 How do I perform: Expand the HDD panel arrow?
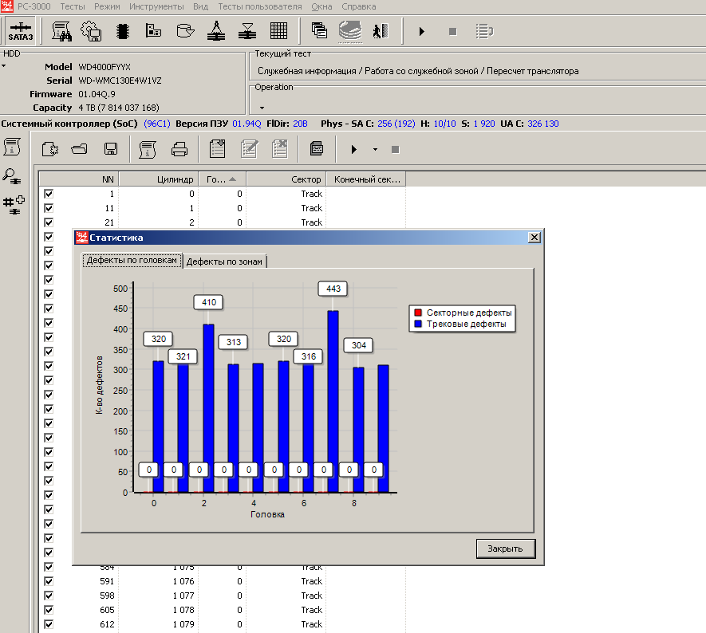[4, 66]
